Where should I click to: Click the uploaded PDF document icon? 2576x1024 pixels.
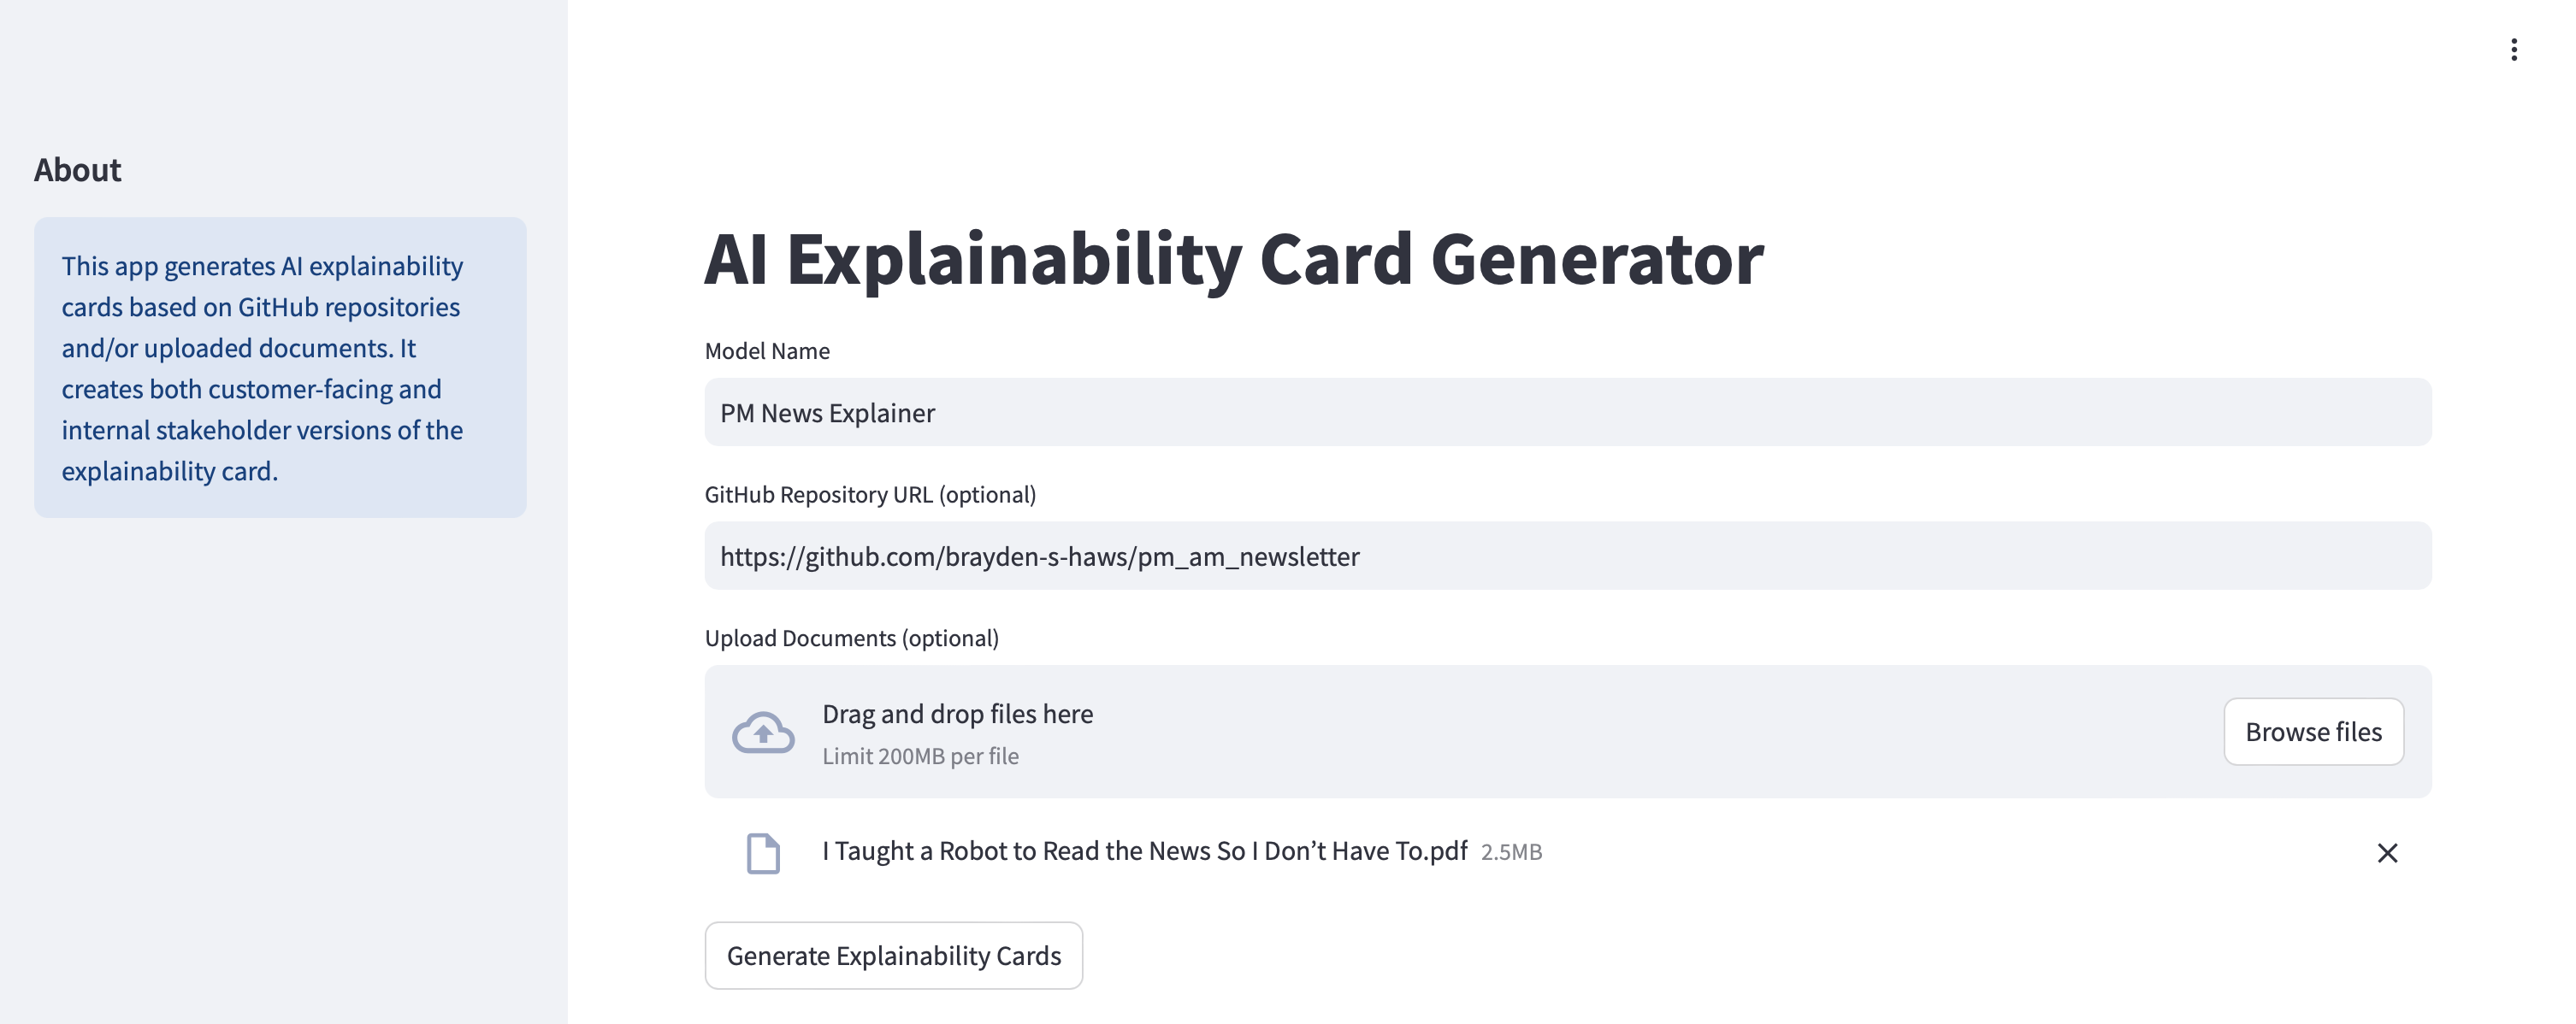(763, 853)
